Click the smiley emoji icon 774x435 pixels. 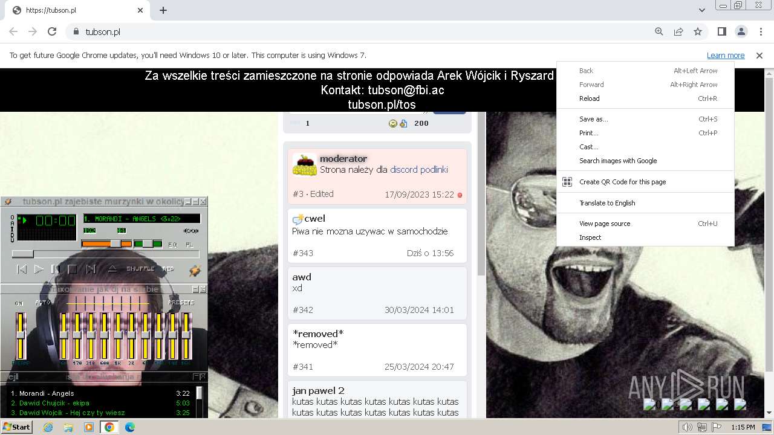(393, 123)
